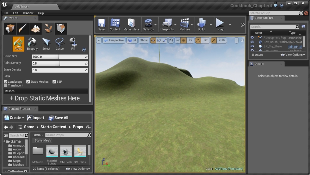Open Blueprints from the toolbar
The width and height of the screenshot is (310, 175).
[167, 25]
